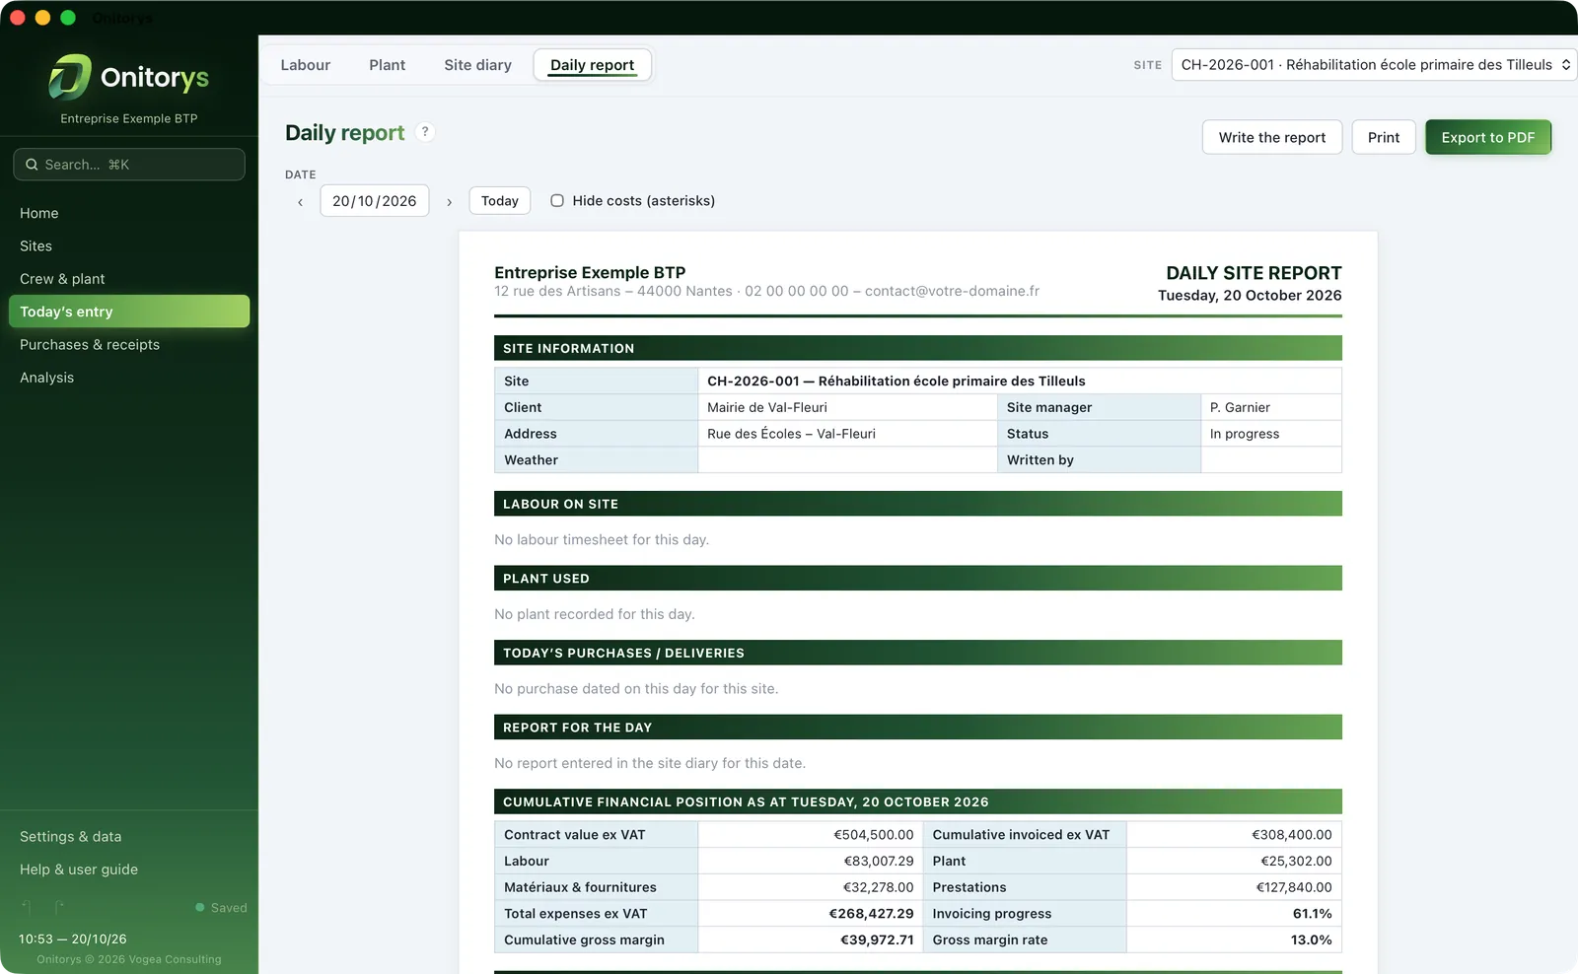Click the In progress status cell
This screenshot has width=1578, height=974.
pyautogui.click(x=1271, y=434)
